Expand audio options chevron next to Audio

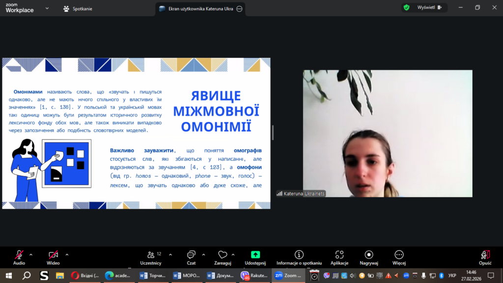coord(31,255)
